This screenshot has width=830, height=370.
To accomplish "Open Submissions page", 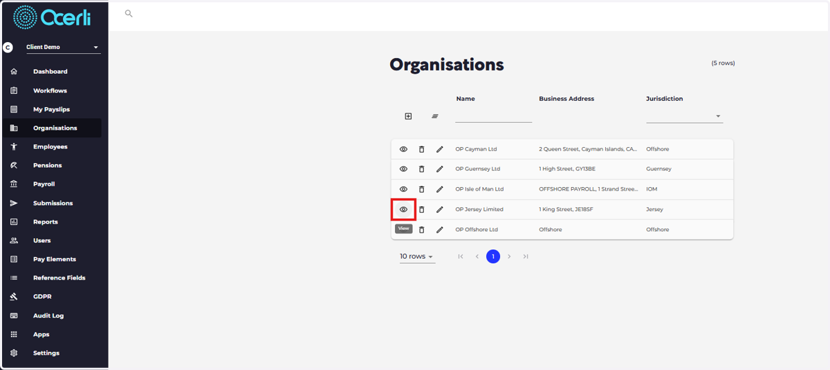I will coord(53,203).
